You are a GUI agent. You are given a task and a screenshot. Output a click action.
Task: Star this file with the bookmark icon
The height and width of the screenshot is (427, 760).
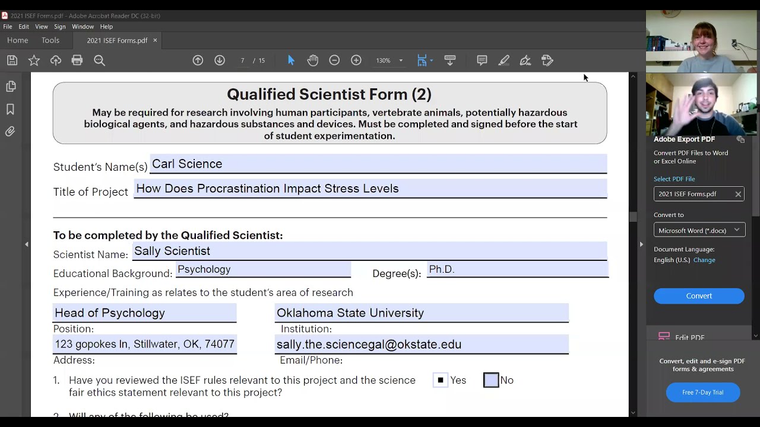point(34,60)
